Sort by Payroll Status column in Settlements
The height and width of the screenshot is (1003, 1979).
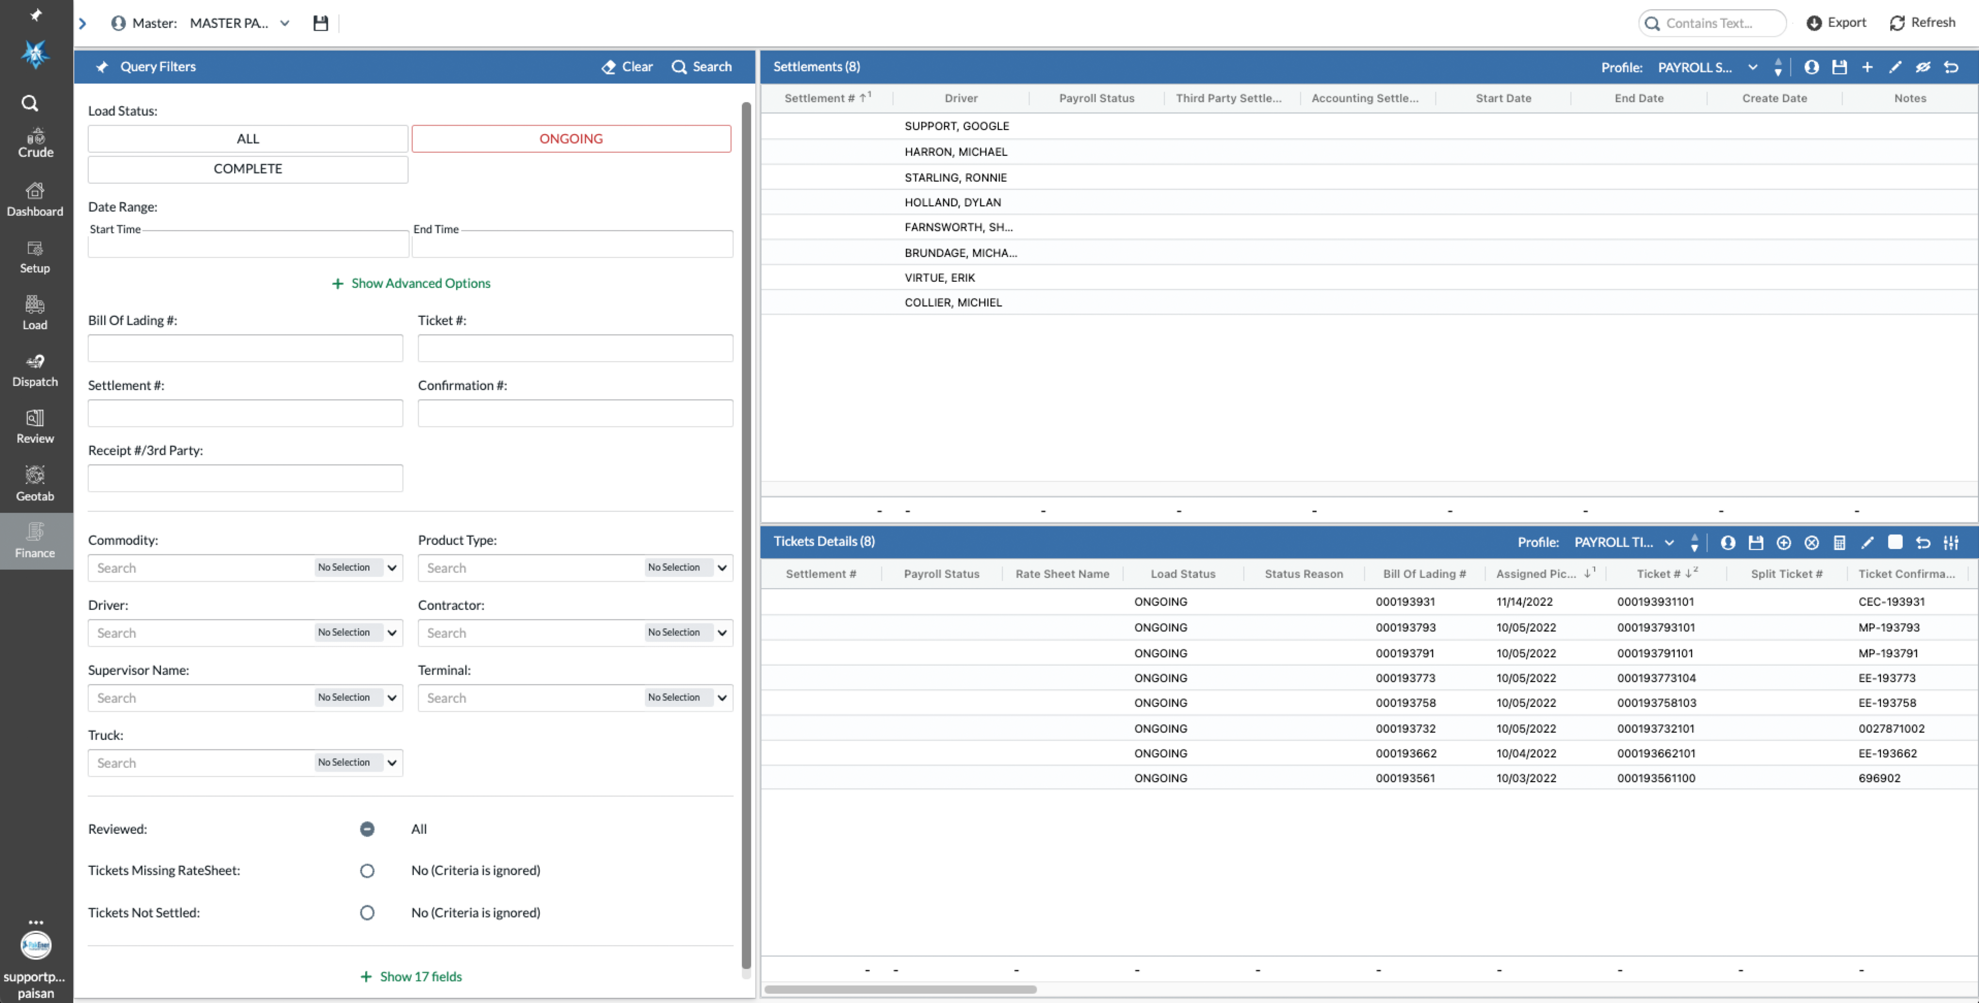point(1096,98)
